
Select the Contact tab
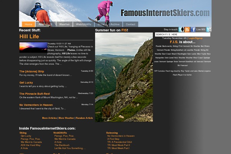point(131,24)
